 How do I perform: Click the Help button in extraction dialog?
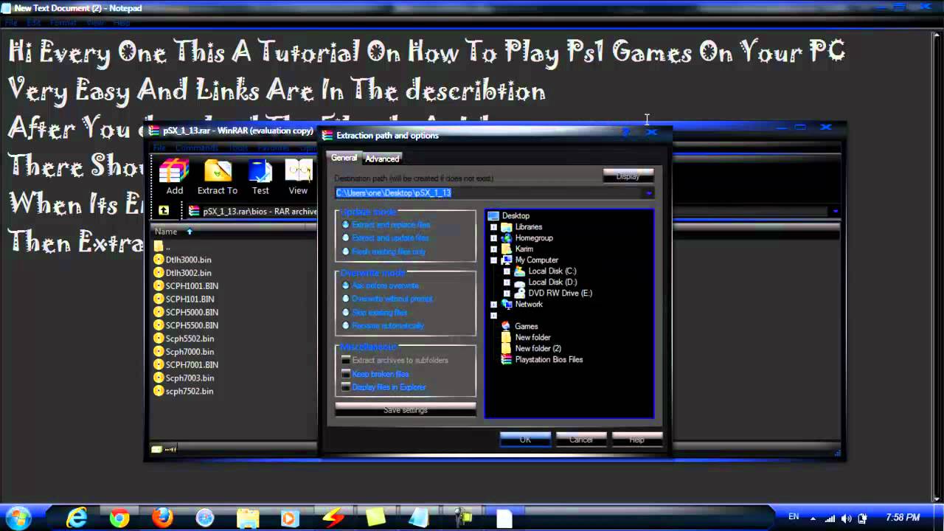pos(637,440)
